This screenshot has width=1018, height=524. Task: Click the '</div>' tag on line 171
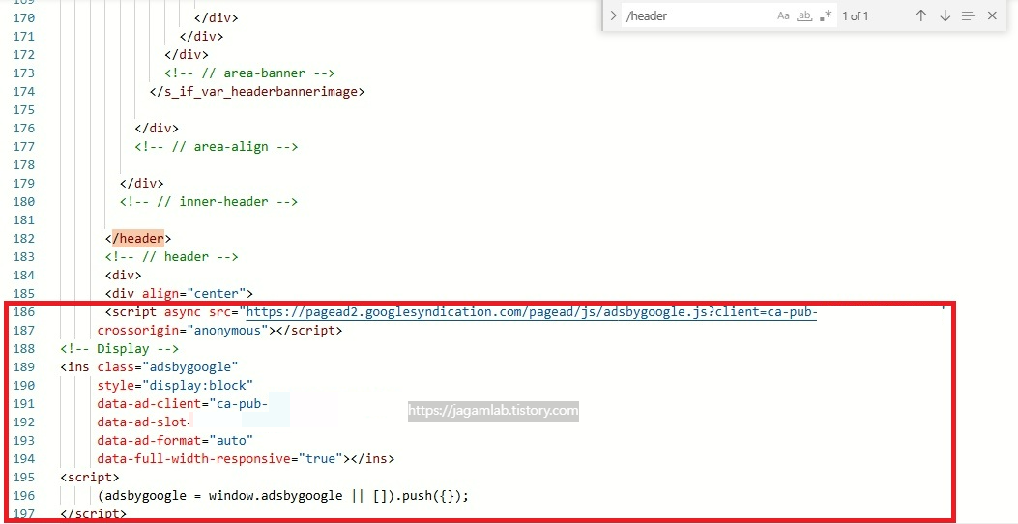point(201,37)
